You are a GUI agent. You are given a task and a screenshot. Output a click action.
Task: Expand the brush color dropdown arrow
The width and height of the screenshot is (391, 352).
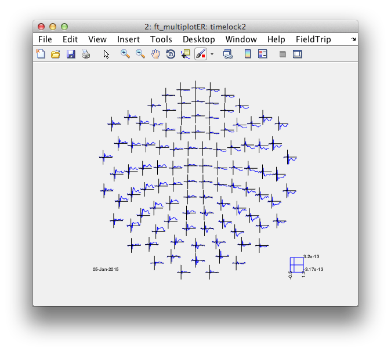(x=212, y=54)
